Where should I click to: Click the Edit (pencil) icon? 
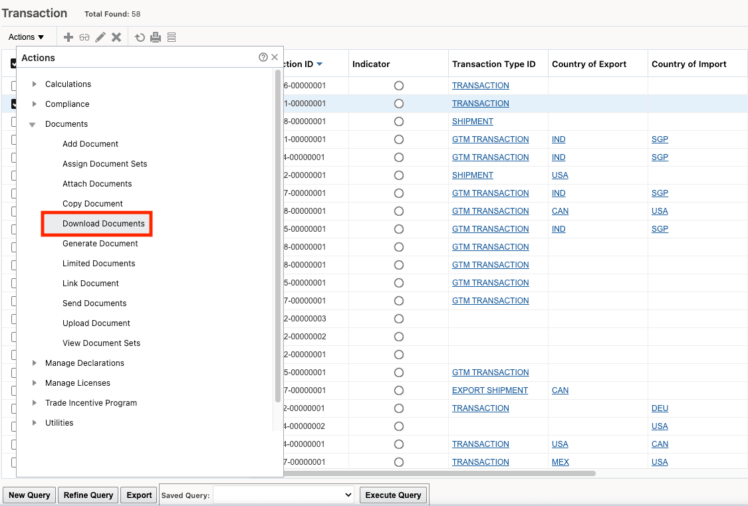pyautogui.click(x=100, y=37)
